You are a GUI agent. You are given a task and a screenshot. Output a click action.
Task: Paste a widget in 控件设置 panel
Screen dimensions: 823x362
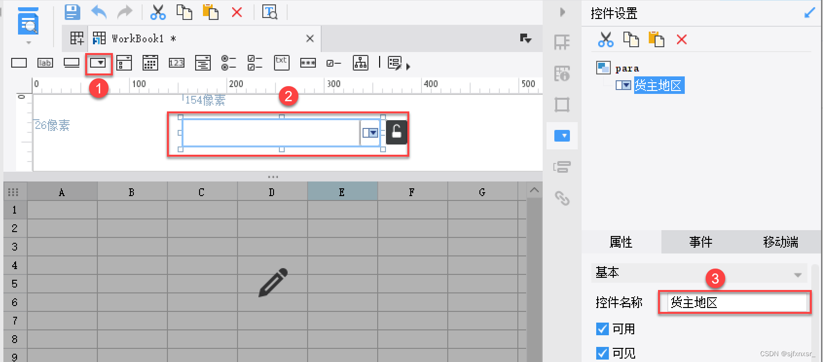[x=657, y=39]
